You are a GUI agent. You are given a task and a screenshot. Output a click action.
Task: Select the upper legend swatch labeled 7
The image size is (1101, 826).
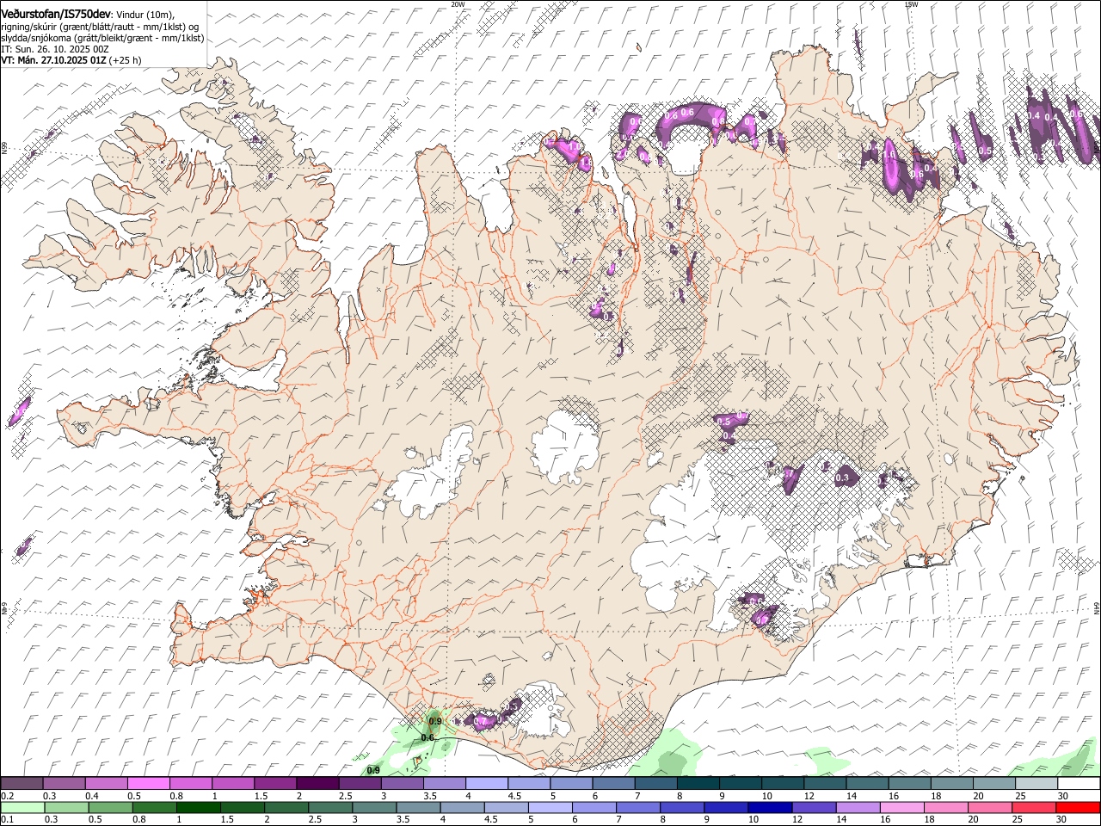click(x=656, y=784)
